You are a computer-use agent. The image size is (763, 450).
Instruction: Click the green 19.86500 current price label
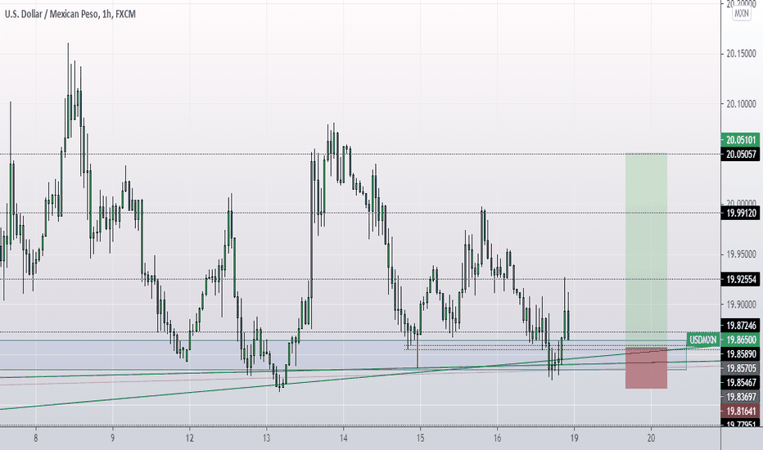click(740, 340)
